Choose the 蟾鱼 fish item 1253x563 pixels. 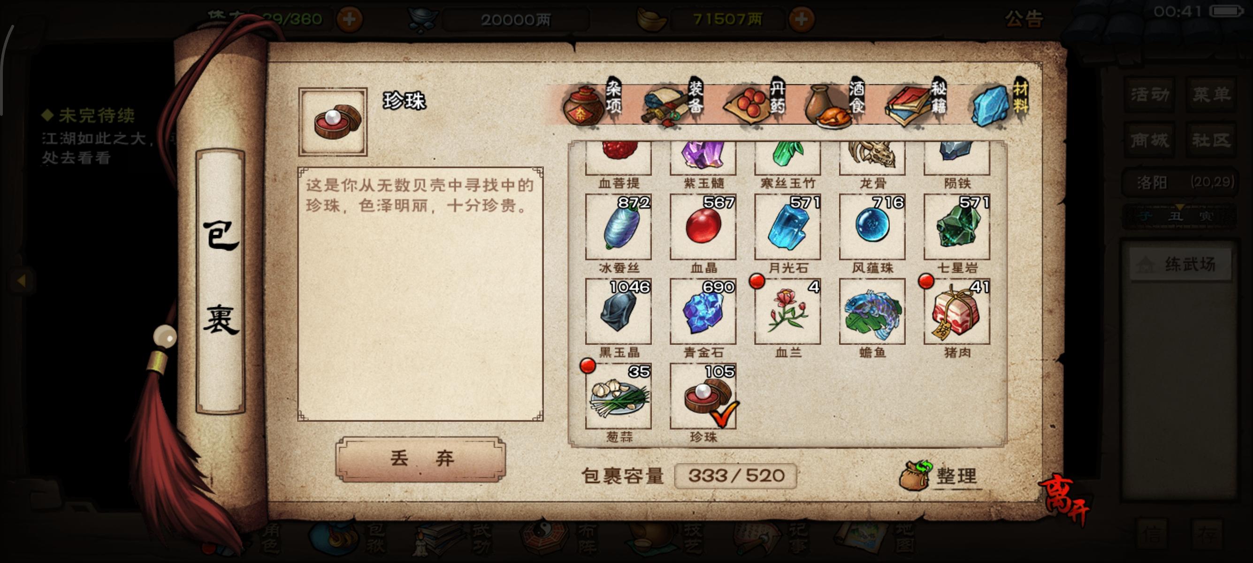point(872,311)
